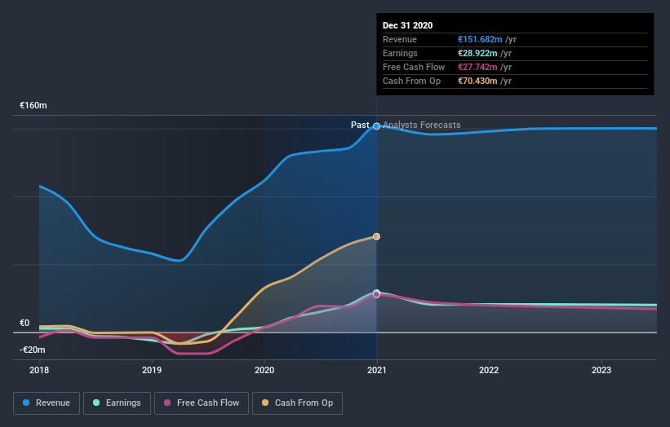Toggle the Free Cash Flow legend button

pos(202,403)
